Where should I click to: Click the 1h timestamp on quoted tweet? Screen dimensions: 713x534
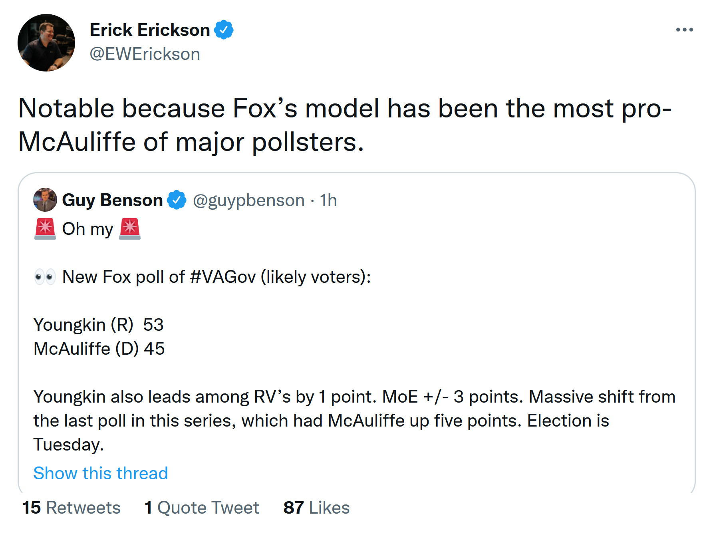(328, 200)
